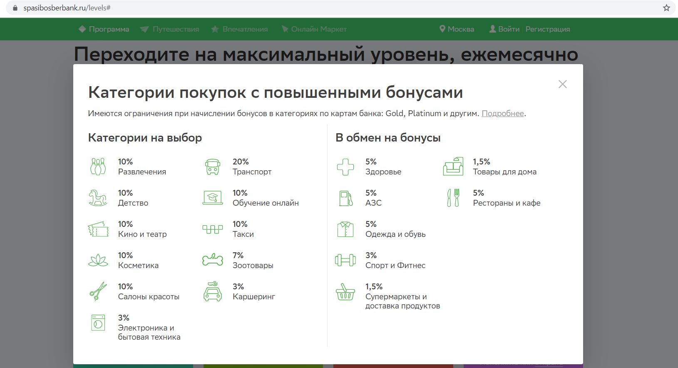Click the Кино и театр label
This screenshot has height=368, width=678.
(142, 234)
